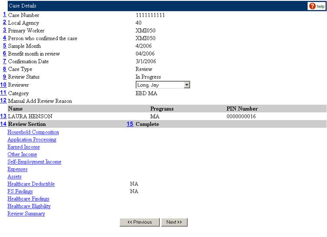The image size is (327, 237).
Task: Select the Other Income link
Action: click(x=22, y=154)
